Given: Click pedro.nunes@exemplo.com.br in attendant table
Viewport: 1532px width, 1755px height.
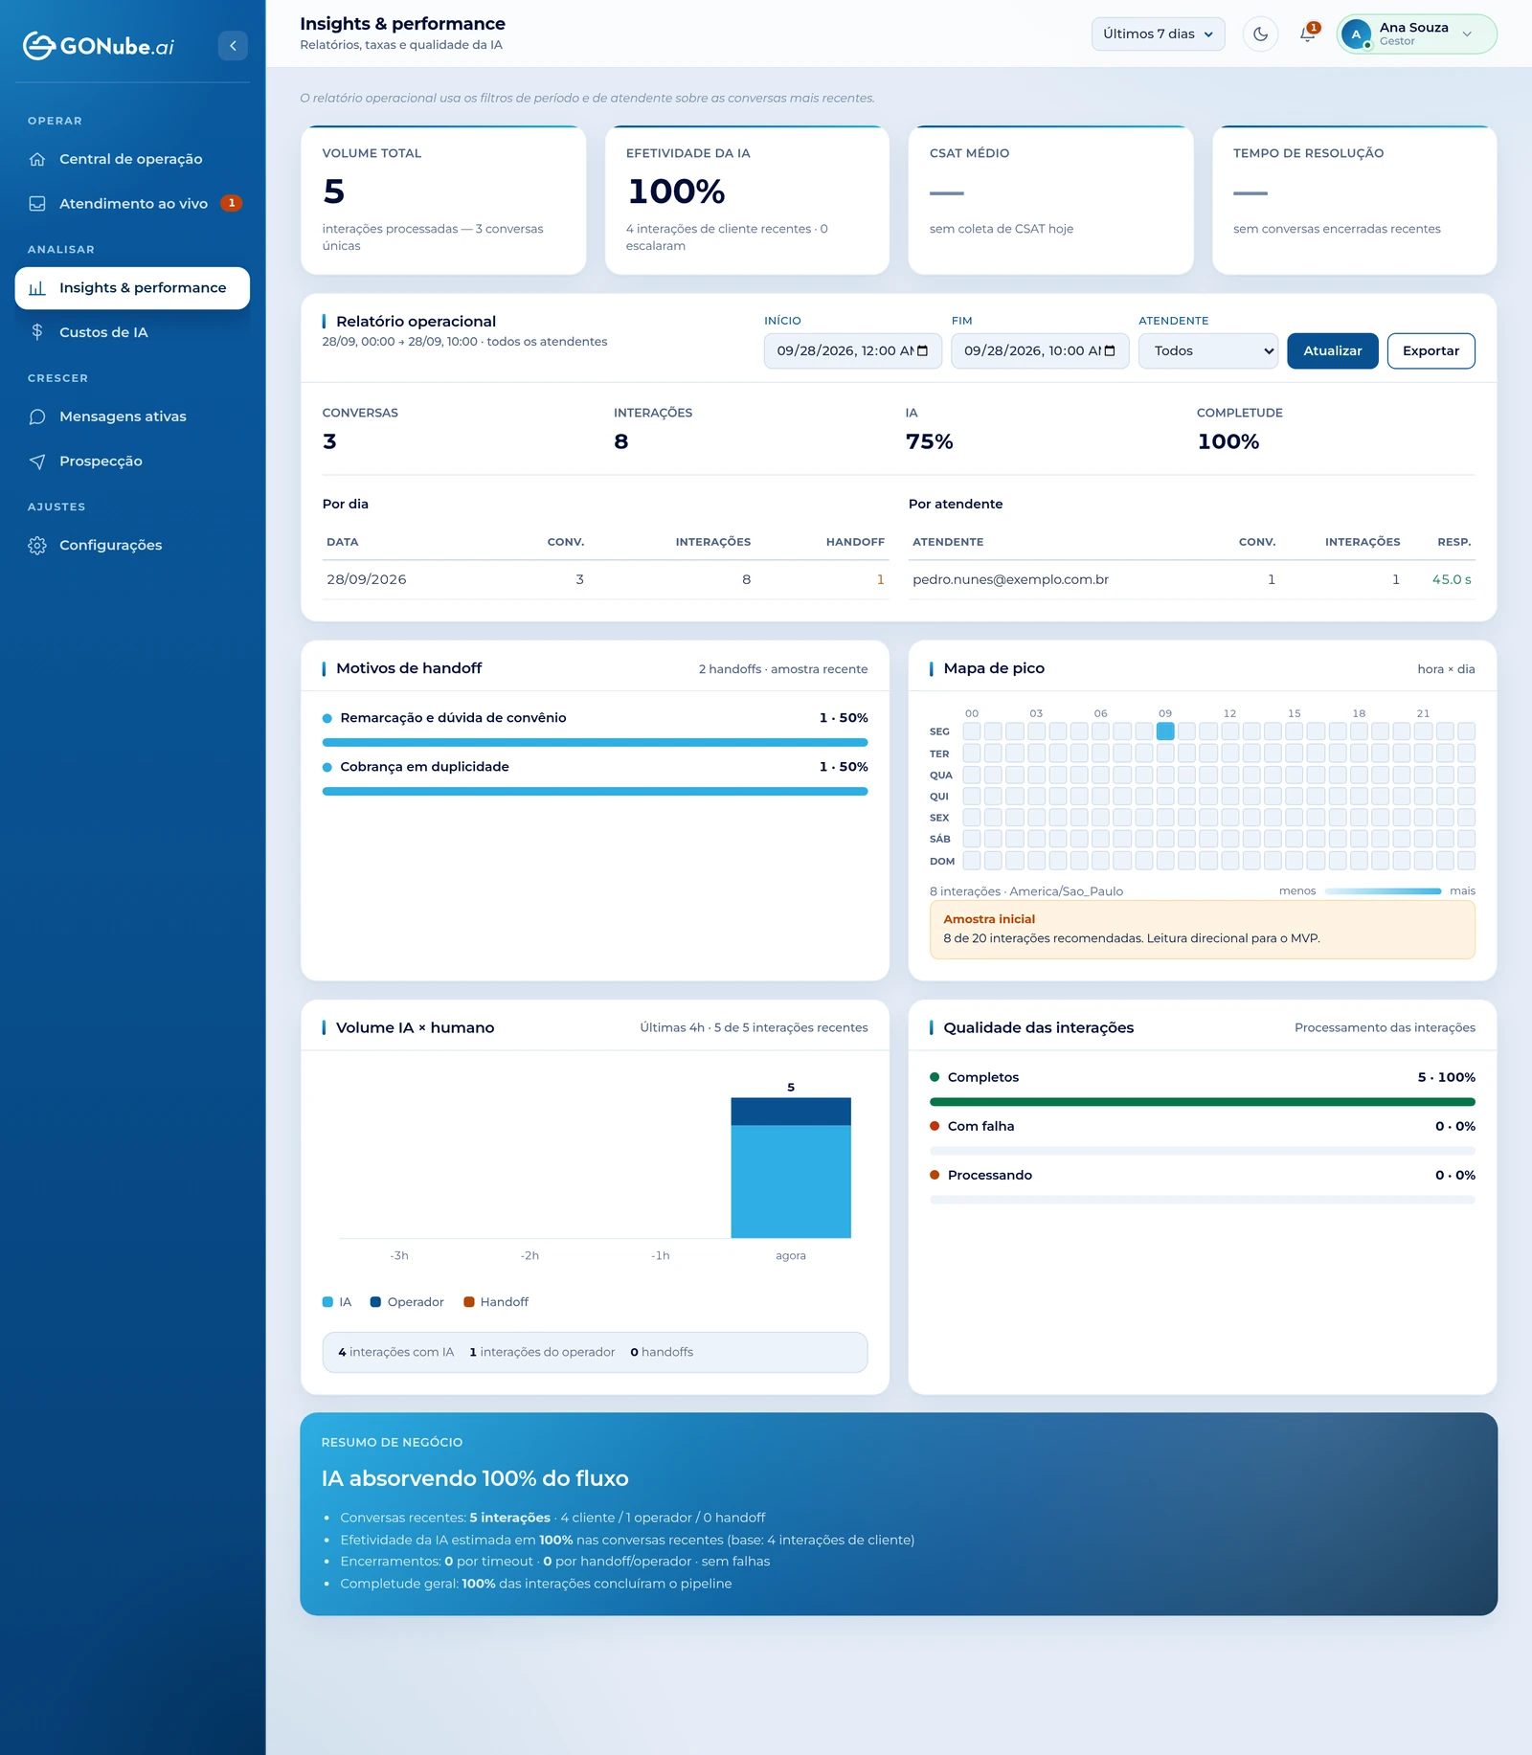Looking at the screenshot, I should [1010, 580].
